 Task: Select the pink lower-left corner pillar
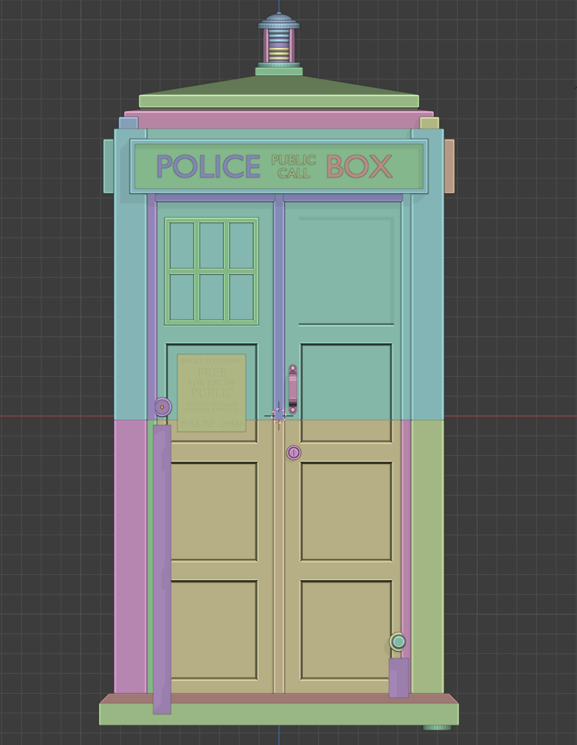[x=130, y=556]
